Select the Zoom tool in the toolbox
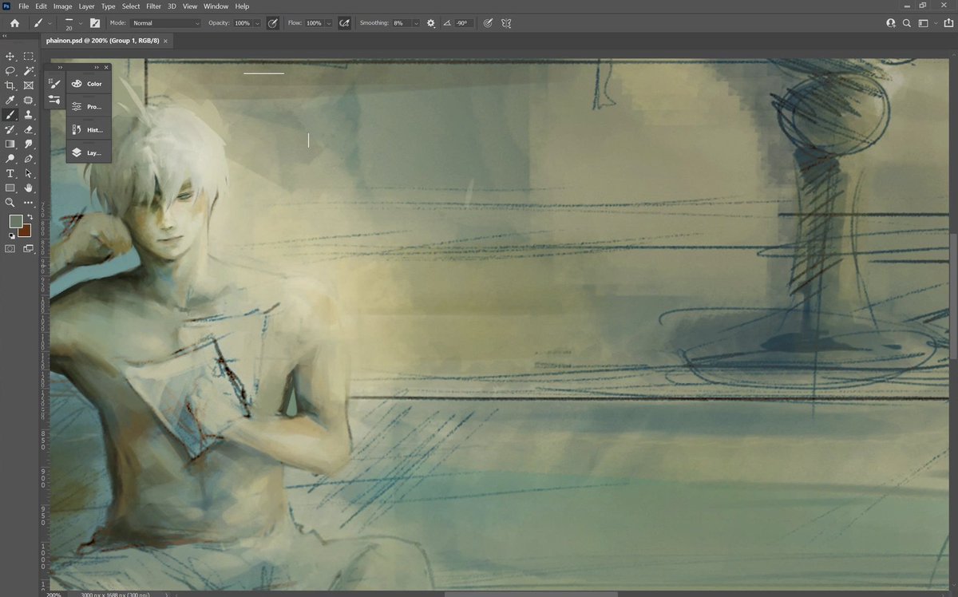 click(10, 203)
